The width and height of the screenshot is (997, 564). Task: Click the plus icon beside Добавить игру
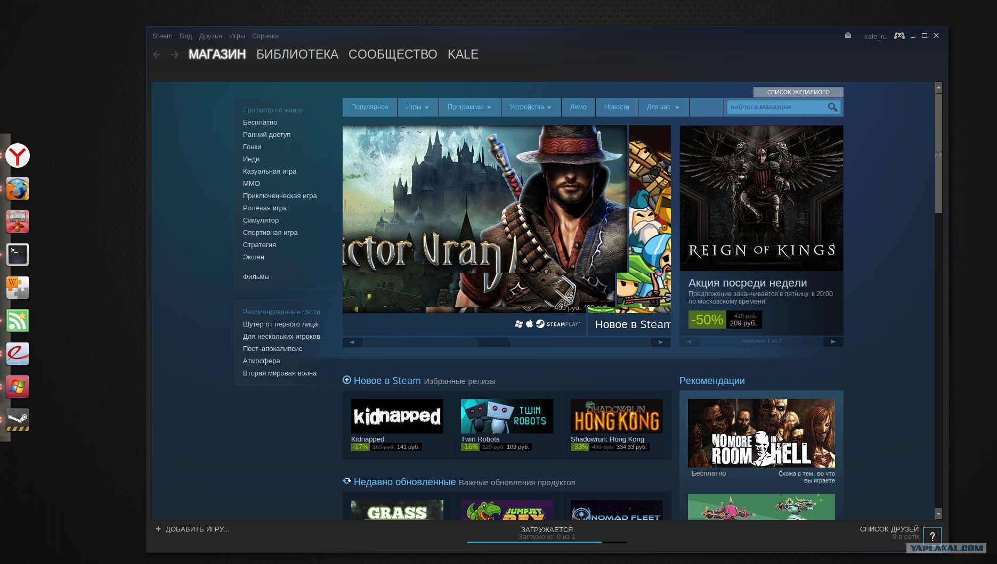pos(158,529)
